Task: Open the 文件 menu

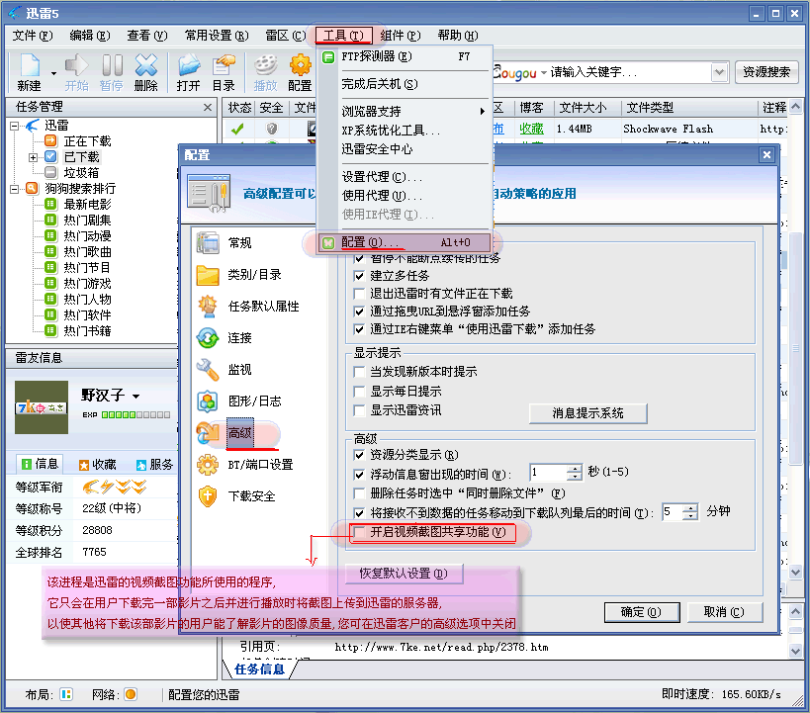Action: [x=33, y=36]
